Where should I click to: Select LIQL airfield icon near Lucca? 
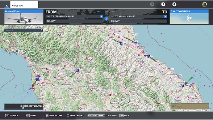coord(47,69)
